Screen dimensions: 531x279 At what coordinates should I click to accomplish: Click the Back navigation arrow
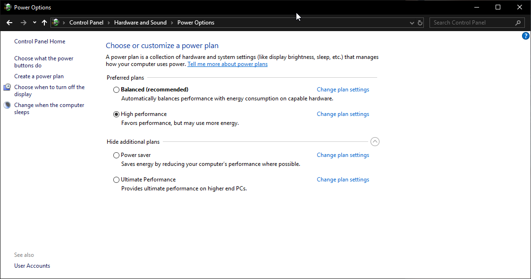(x=9, y=23)
